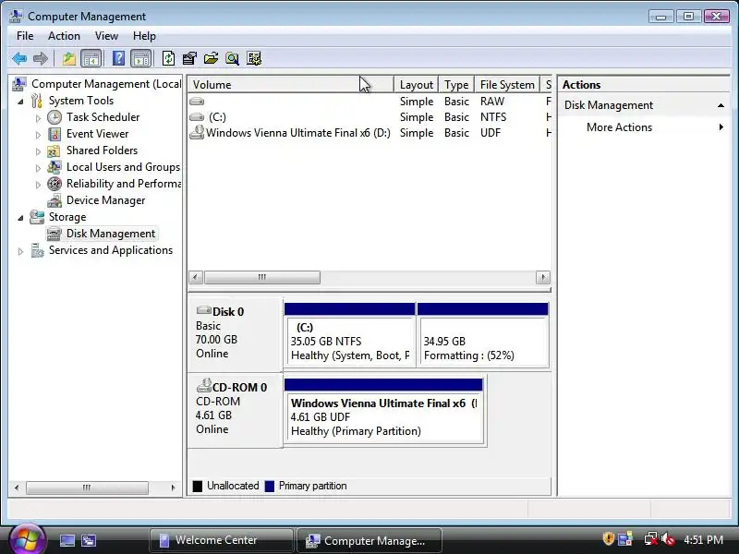This screenshot has height=554, width=739.
Task: Toggle the Show/Hide Console Tree toolbar icon
Action: point(91,58)
